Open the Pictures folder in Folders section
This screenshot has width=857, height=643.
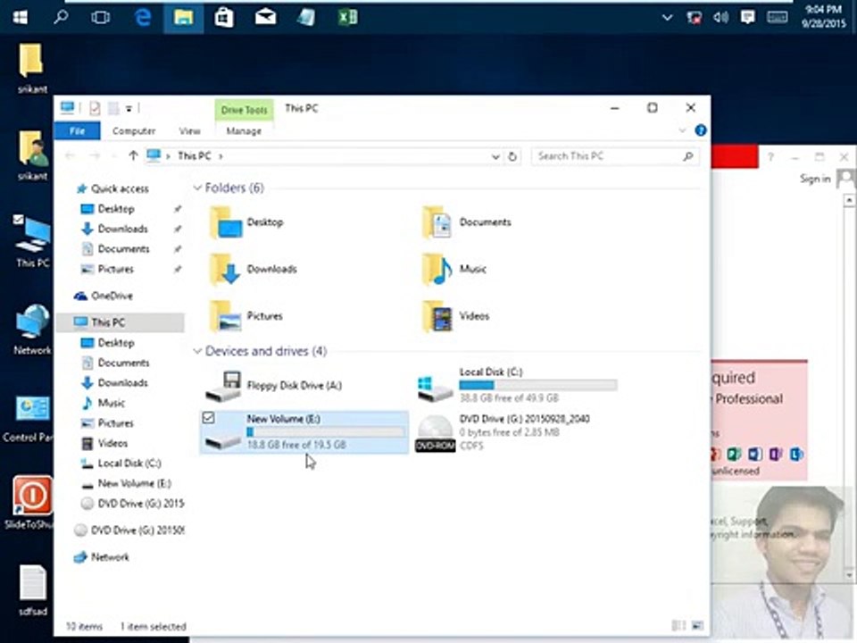(247, 316)
